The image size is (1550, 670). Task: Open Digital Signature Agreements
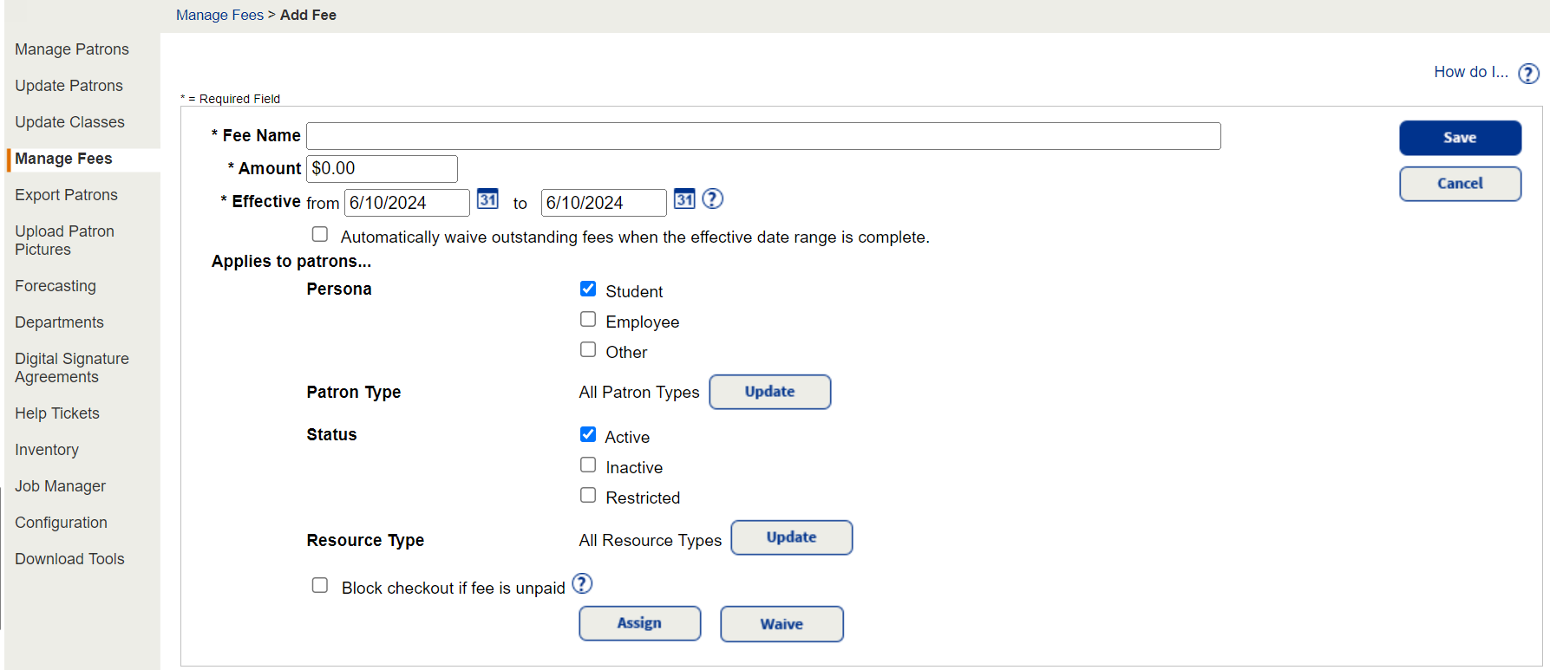pyautogui.click(x=72, y=368)
